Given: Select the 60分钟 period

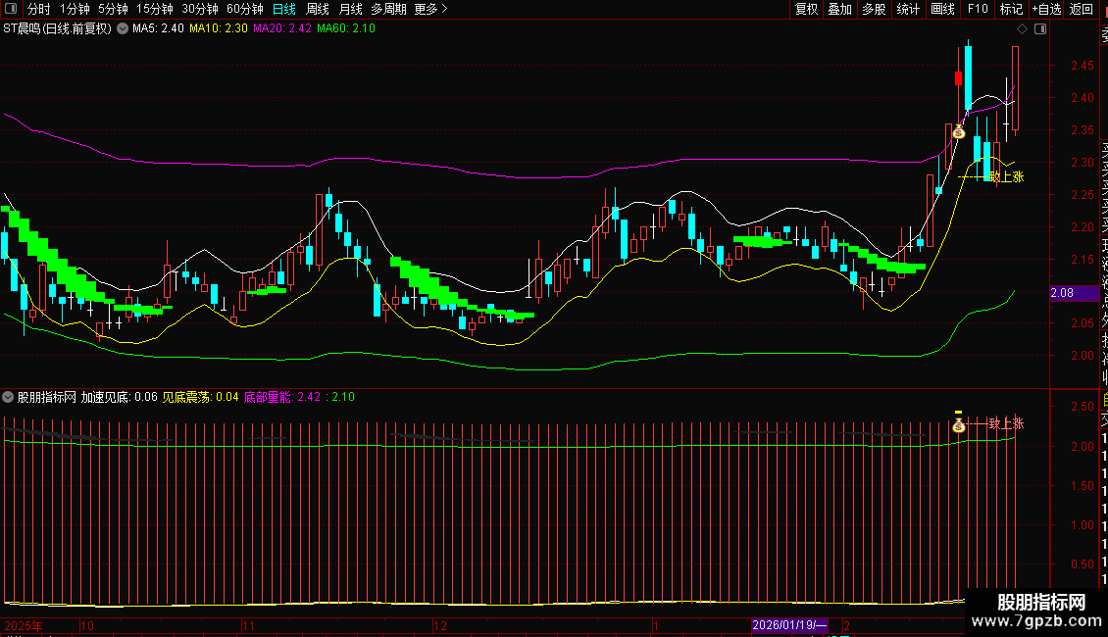Looking at the screenshot, I should tap(245, 9).
